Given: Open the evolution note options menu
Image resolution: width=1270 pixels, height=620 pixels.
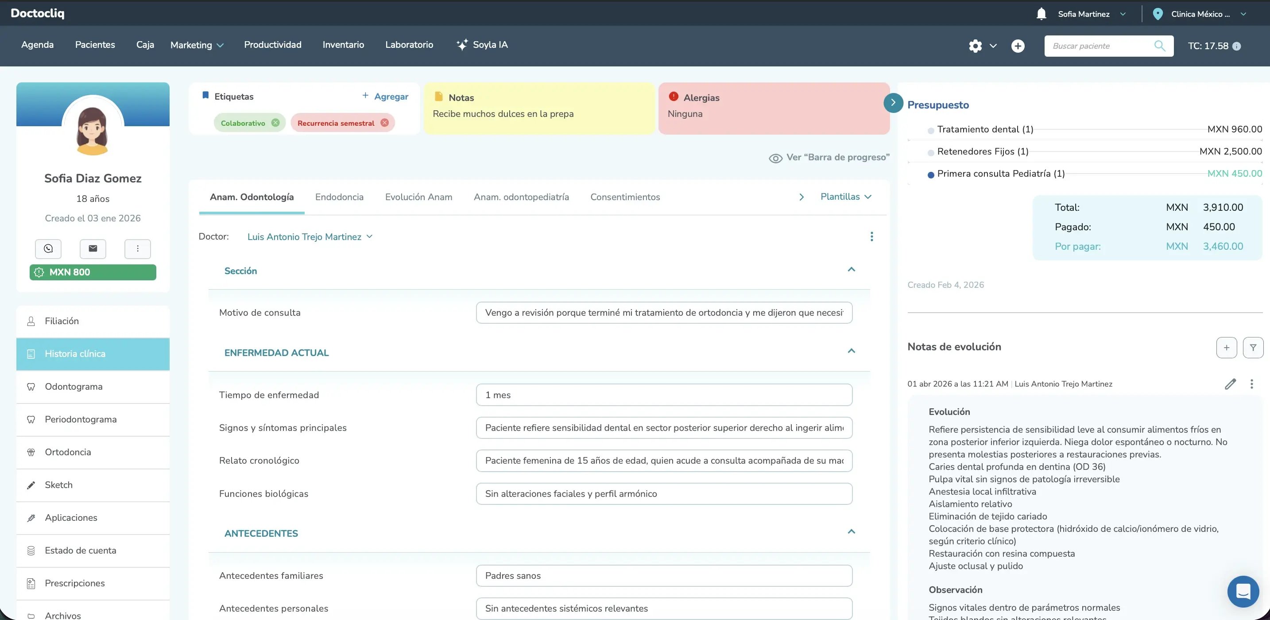Looking at the screenshot, I should point(1251,384).
